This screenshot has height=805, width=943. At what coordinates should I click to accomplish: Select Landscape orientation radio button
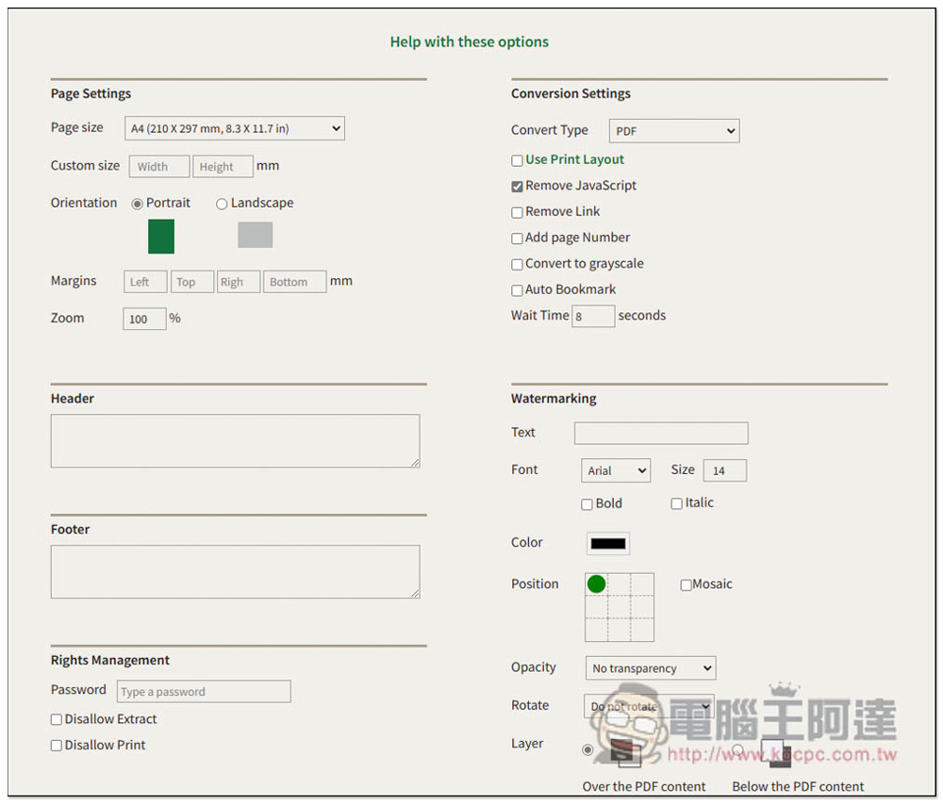pyautogui.click(x=222, y=204)
